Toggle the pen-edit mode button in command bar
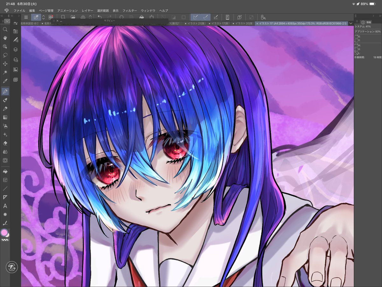The image size is (382, 287). click(36, 17)
